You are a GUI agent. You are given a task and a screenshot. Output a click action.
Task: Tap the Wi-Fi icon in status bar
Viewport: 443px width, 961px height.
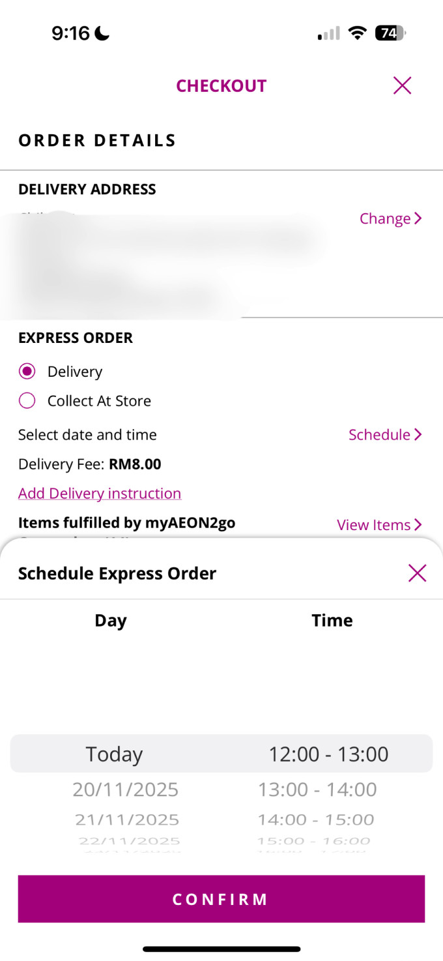(357, 32)
